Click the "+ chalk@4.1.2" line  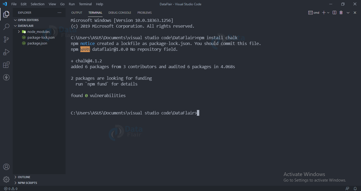click(86, 61)
